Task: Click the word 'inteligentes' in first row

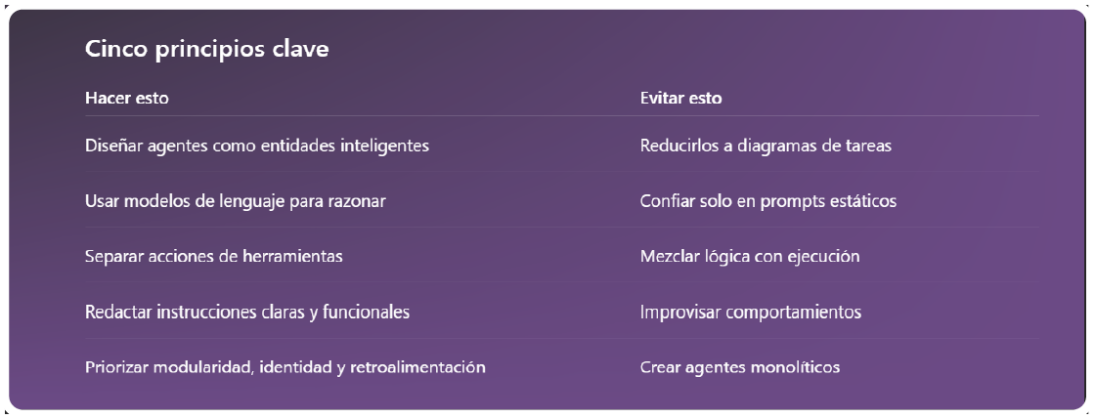Action: pos(384,147)
